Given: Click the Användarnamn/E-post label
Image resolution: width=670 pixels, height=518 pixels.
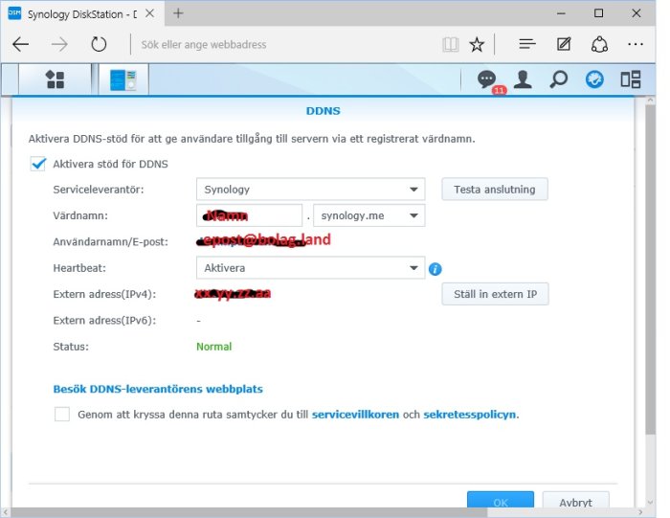Looking at the screenshot, I should [x=111, y=242].
